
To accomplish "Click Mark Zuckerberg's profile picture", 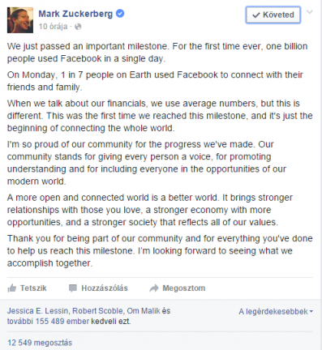I will 20,20.
